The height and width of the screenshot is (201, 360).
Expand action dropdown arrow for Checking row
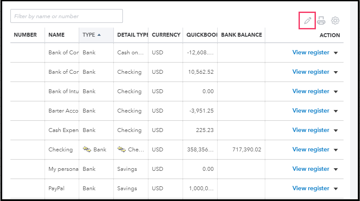click(x=336, y=150)
